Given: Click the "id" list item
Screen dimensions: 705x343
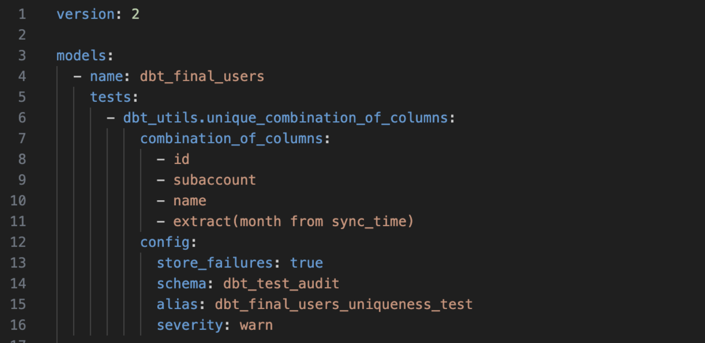Looking at the screenshot, I should [x=181, y=159].
